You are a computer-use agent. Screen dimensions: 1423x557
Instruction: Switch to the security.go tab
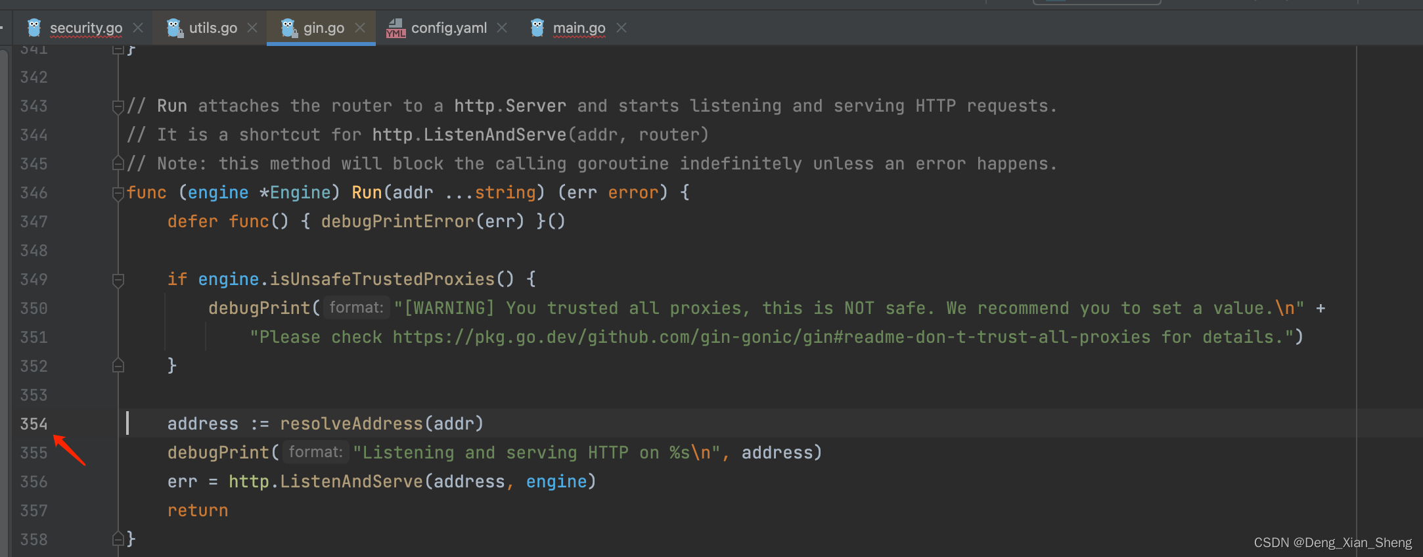pyautogui.click(x=86, y=28)
